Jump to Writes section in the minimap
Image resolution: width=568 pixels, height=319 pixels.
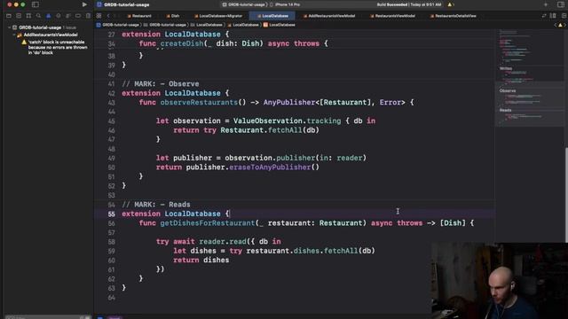coord(506,68)
